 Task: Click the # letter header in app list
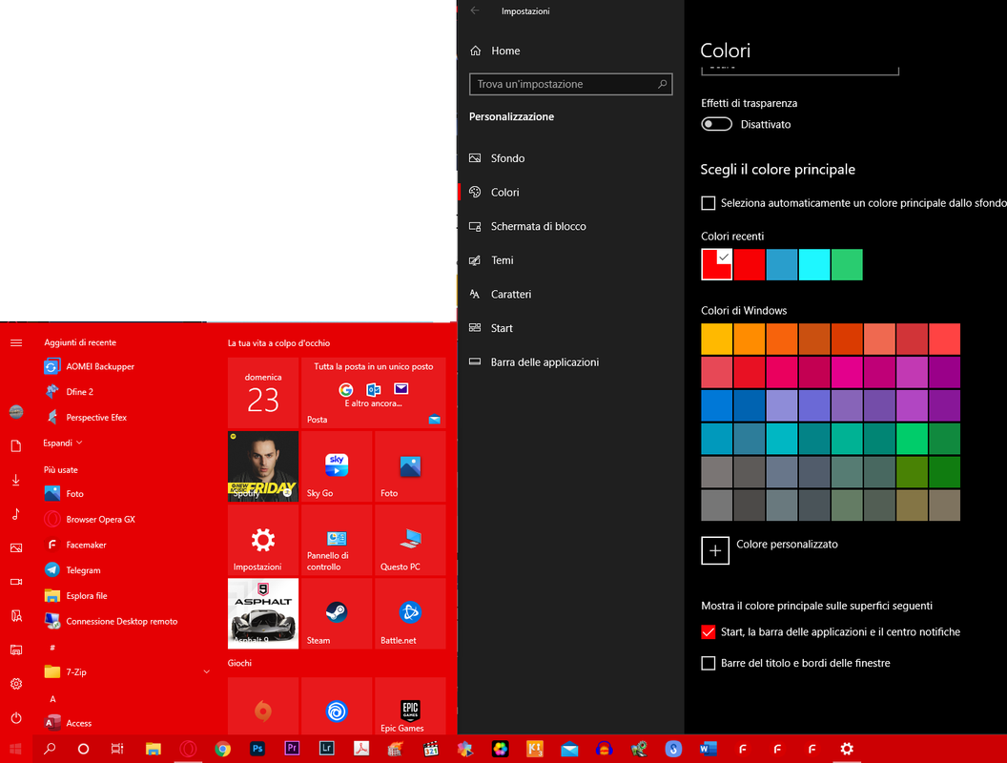pos(52,648)
